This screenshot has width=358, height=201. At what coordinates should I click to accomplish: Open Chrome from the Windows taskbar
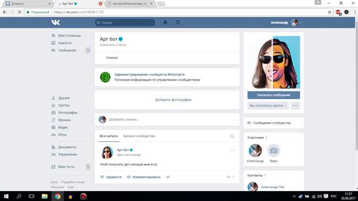coord(57,196)
